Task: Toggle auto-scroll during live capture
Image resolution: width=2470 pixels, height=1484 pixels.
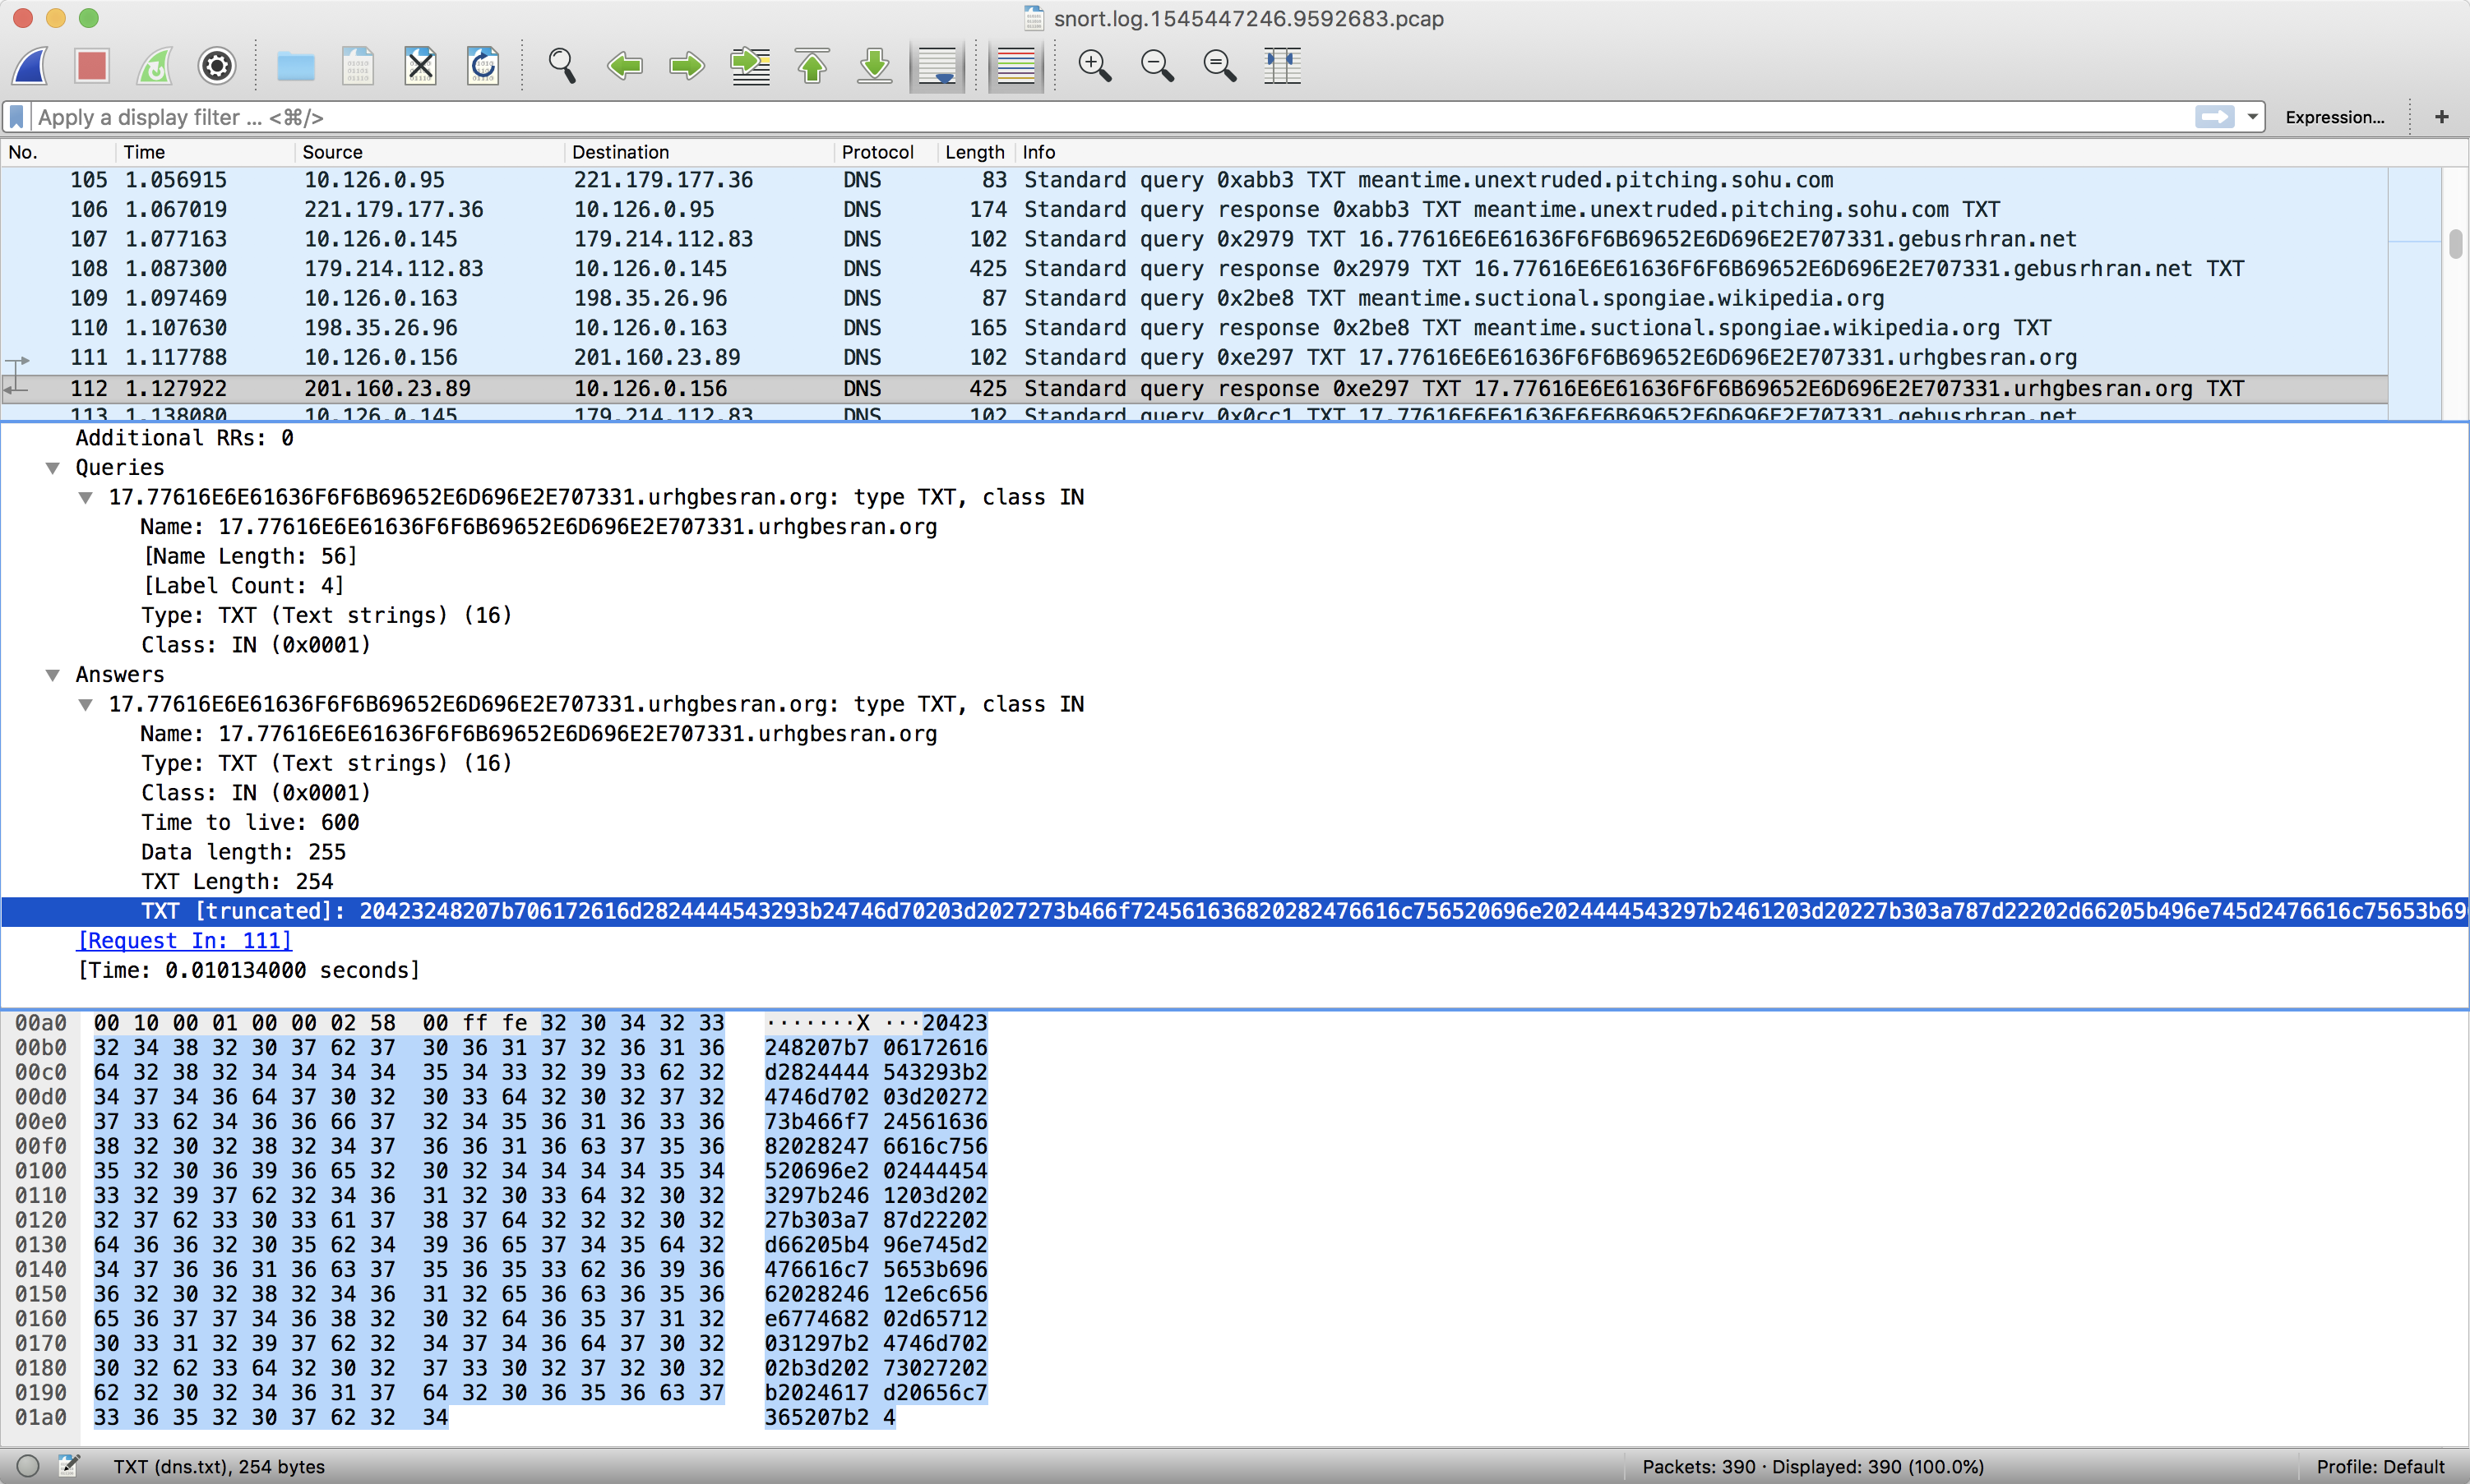Action: coord(937,66)
